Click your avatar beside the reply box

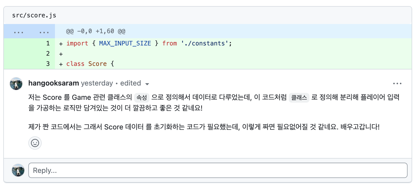click(x=18, y=170)
